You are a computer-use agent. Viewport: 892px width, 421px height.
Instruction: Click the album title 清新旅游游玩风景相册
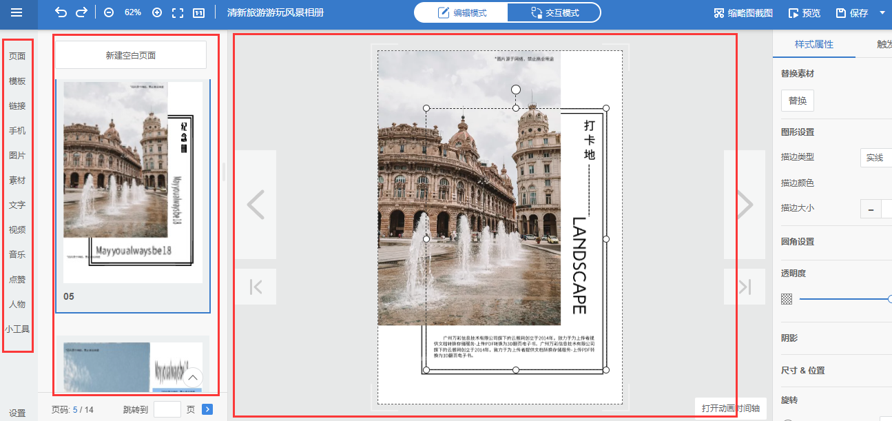point(276,12)
